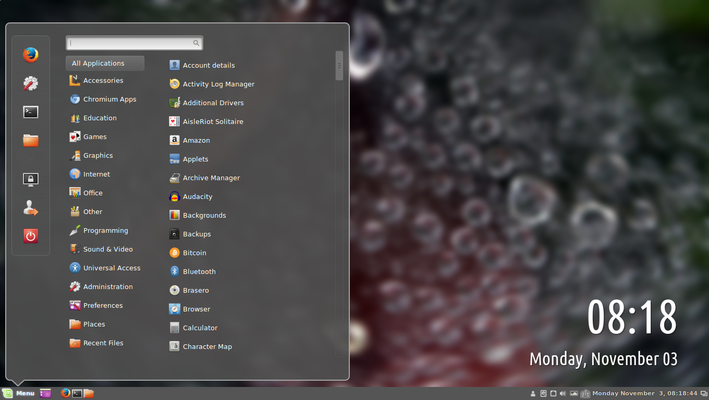Screen dimensions: 709x400
Task: Click the red Quit power icon
Action: click(x=31, y=236)
